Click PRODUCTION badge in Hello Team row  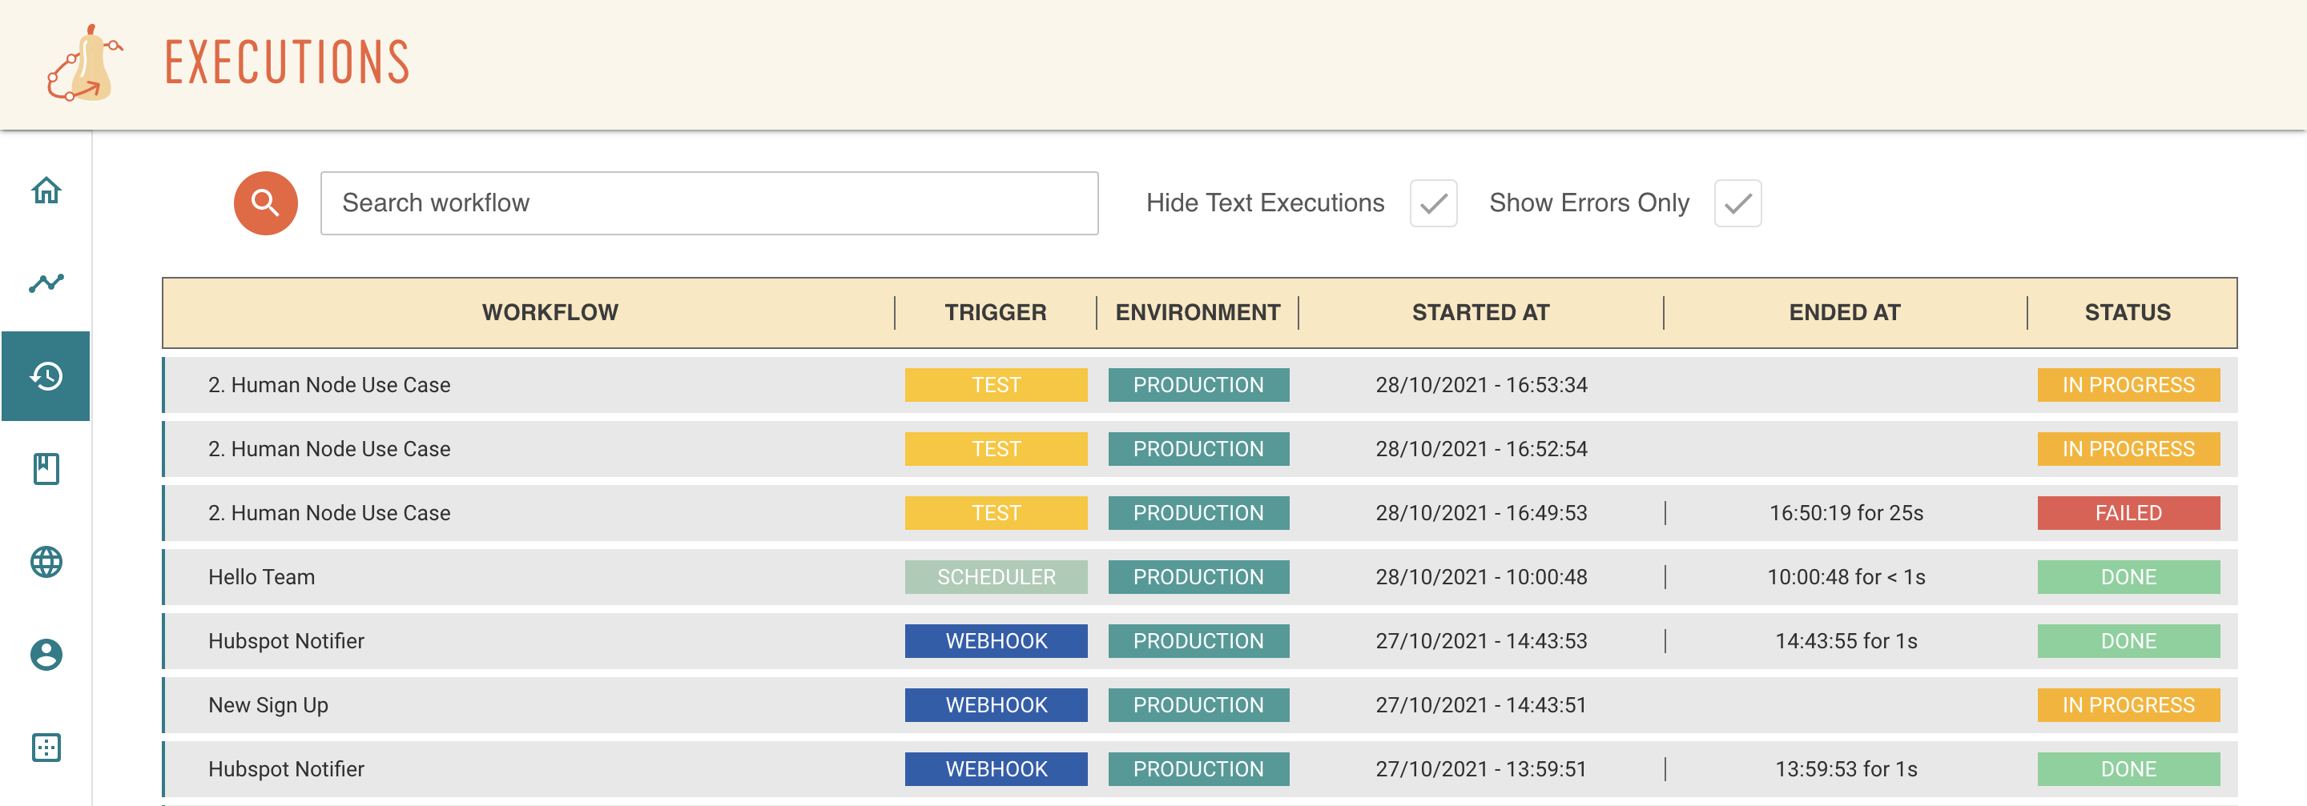(1198, 577)
